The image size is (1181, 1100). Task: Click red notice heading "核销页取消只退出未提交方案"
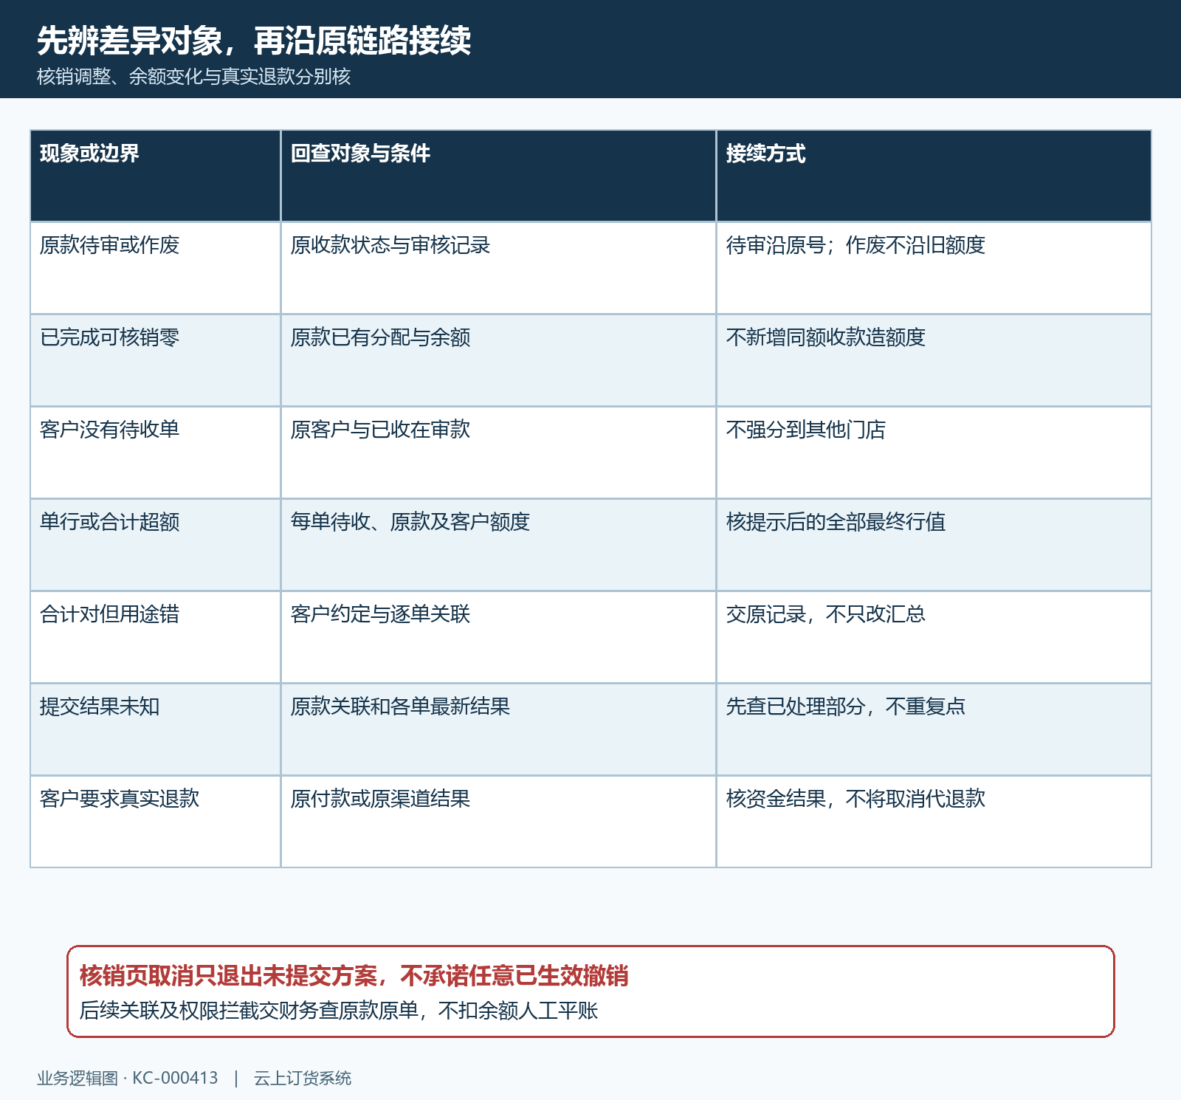pyautogui.click(x=228, y=976)
